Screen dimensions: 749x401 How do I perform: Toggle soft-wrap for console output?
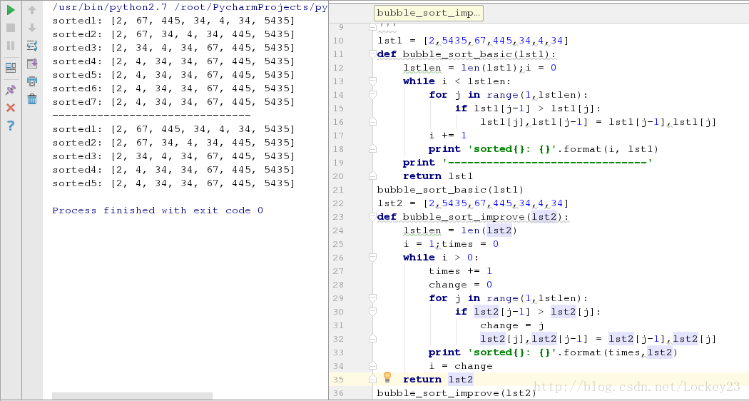pyautogui.click(x=32, y=46)
